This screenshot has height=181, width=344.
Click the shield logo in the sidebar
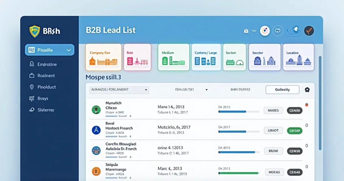click(35, 31)
